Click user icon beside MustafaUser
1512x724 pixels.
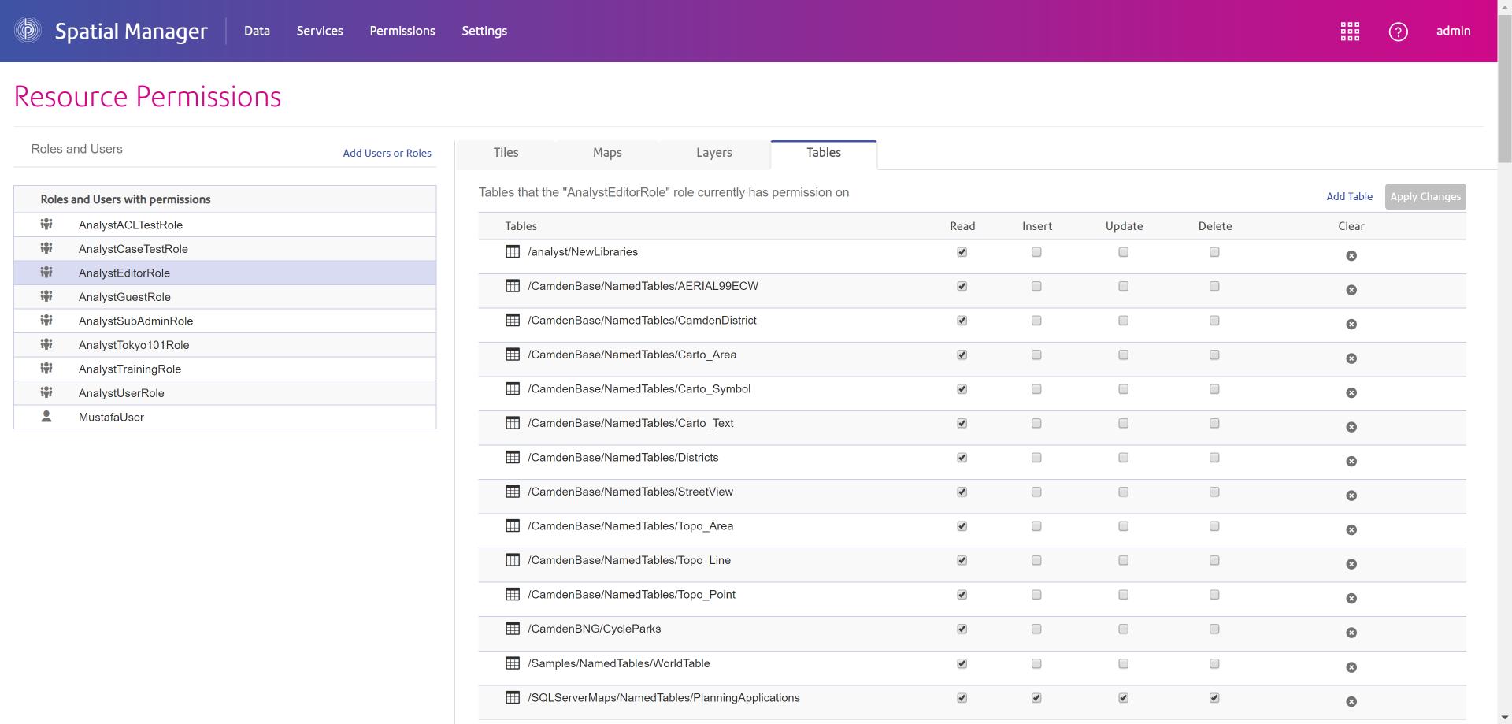(46, 417)
